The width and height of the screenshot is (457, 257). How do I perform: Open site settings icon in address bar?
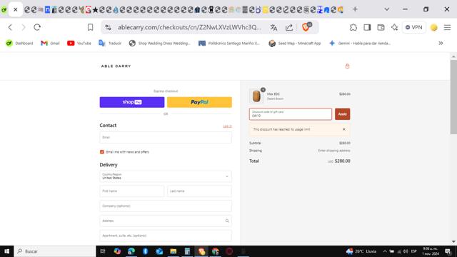[x=108, y=27]
